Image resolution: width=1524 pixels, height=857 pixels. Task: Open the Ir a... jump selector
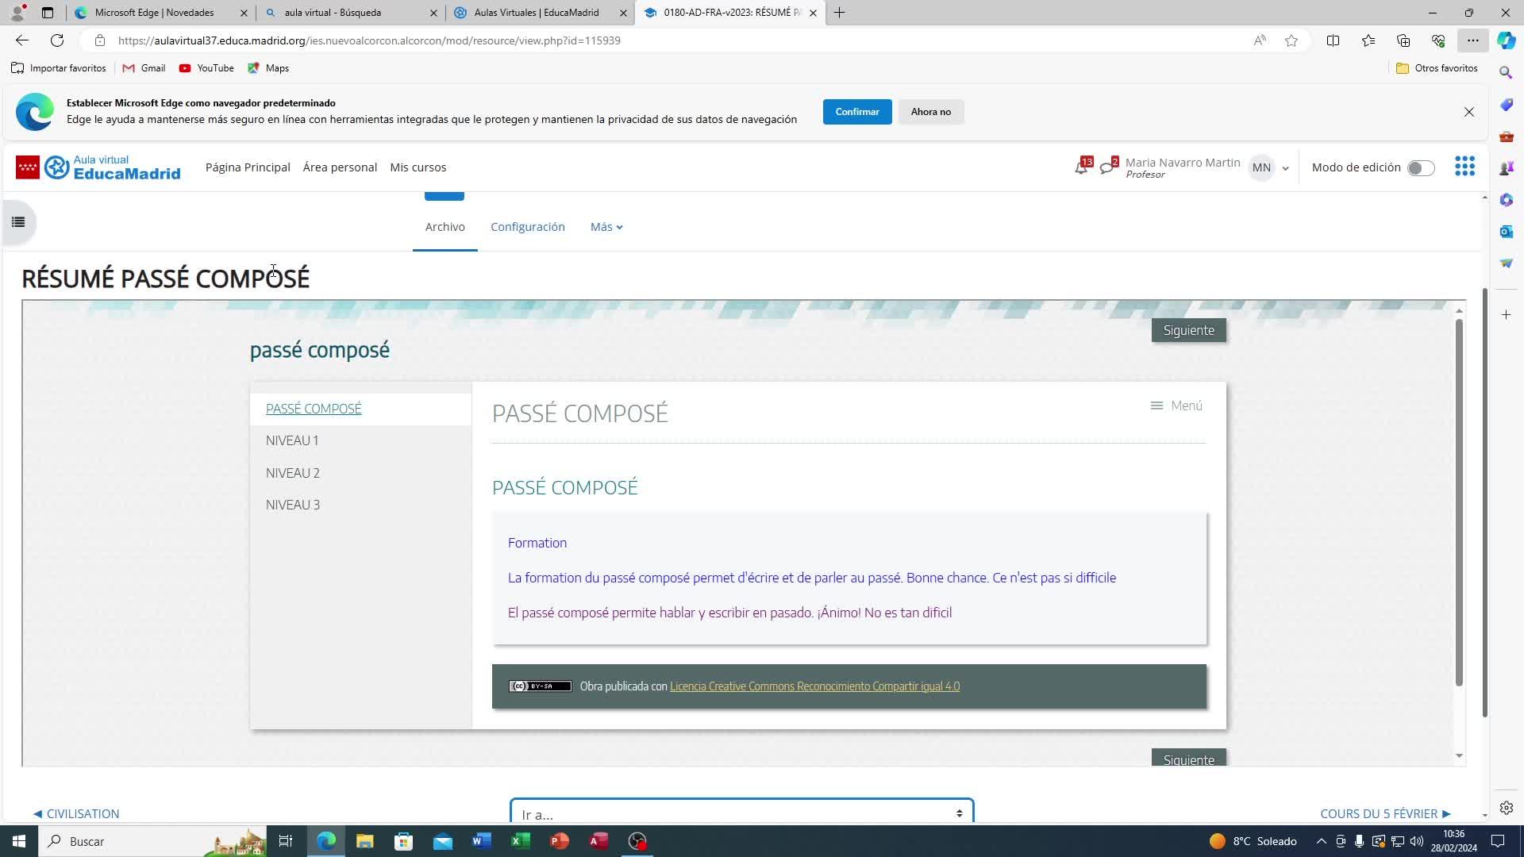tap(741, 814)
